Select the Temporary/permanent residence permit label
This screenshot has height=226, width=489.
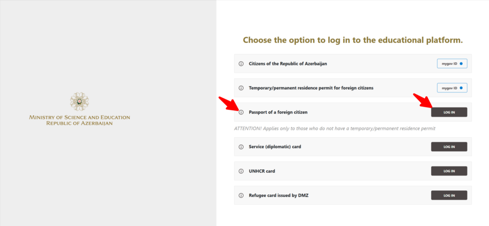point(311,88)
